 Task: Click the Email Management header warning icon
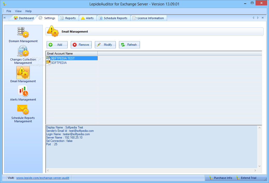point(53,31)
